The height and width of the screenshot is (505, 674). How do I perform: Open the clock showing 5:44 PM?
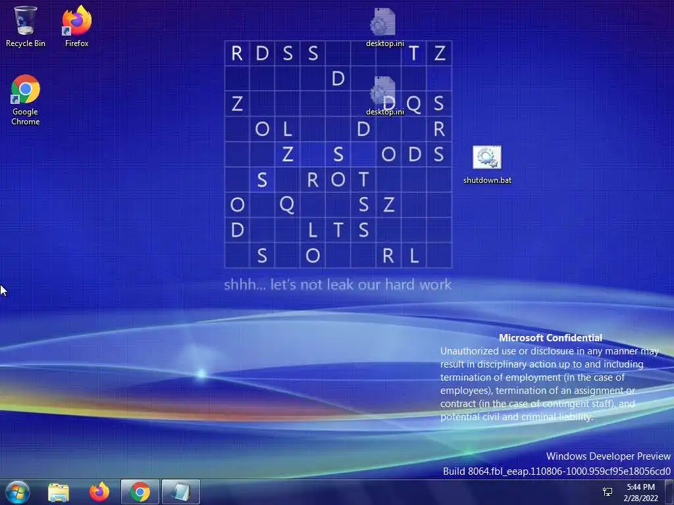641,493
